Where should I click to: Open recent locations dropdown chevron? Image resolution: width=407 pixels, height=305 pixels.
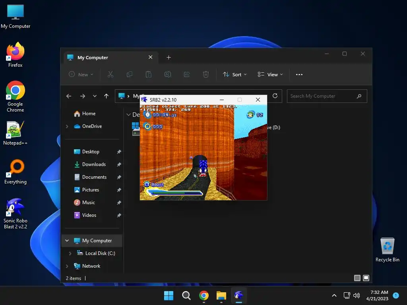95,96
